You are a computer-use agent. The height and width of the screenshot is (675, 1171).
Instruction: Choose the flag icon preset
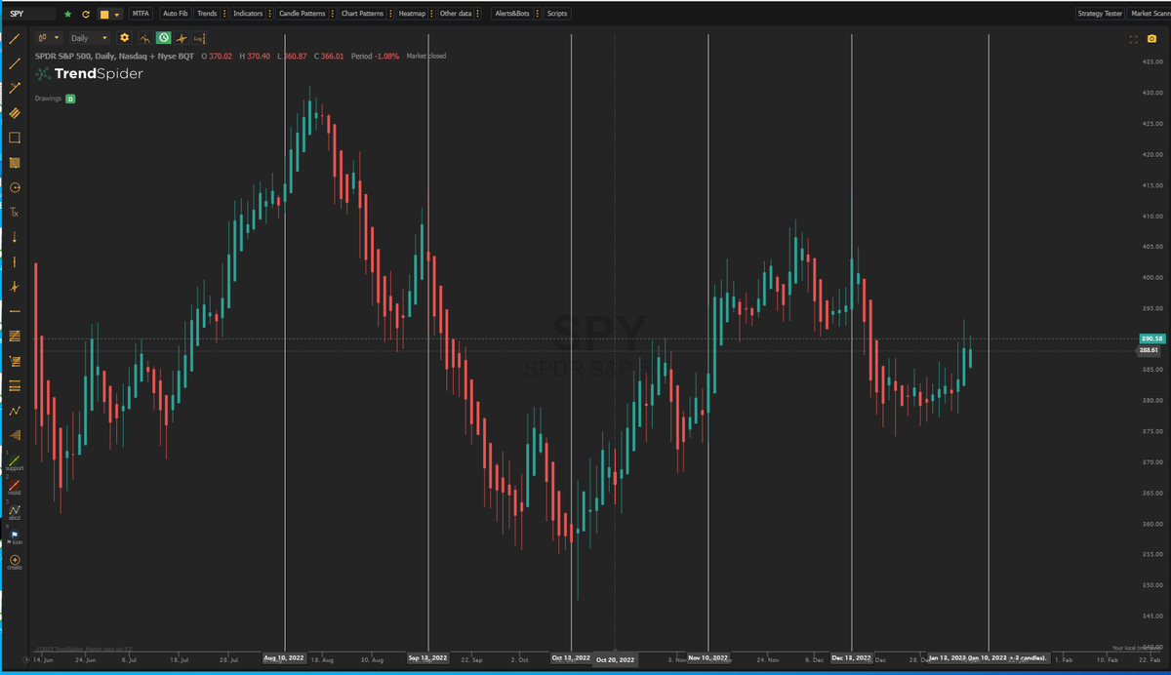click(x=15, y=536)
